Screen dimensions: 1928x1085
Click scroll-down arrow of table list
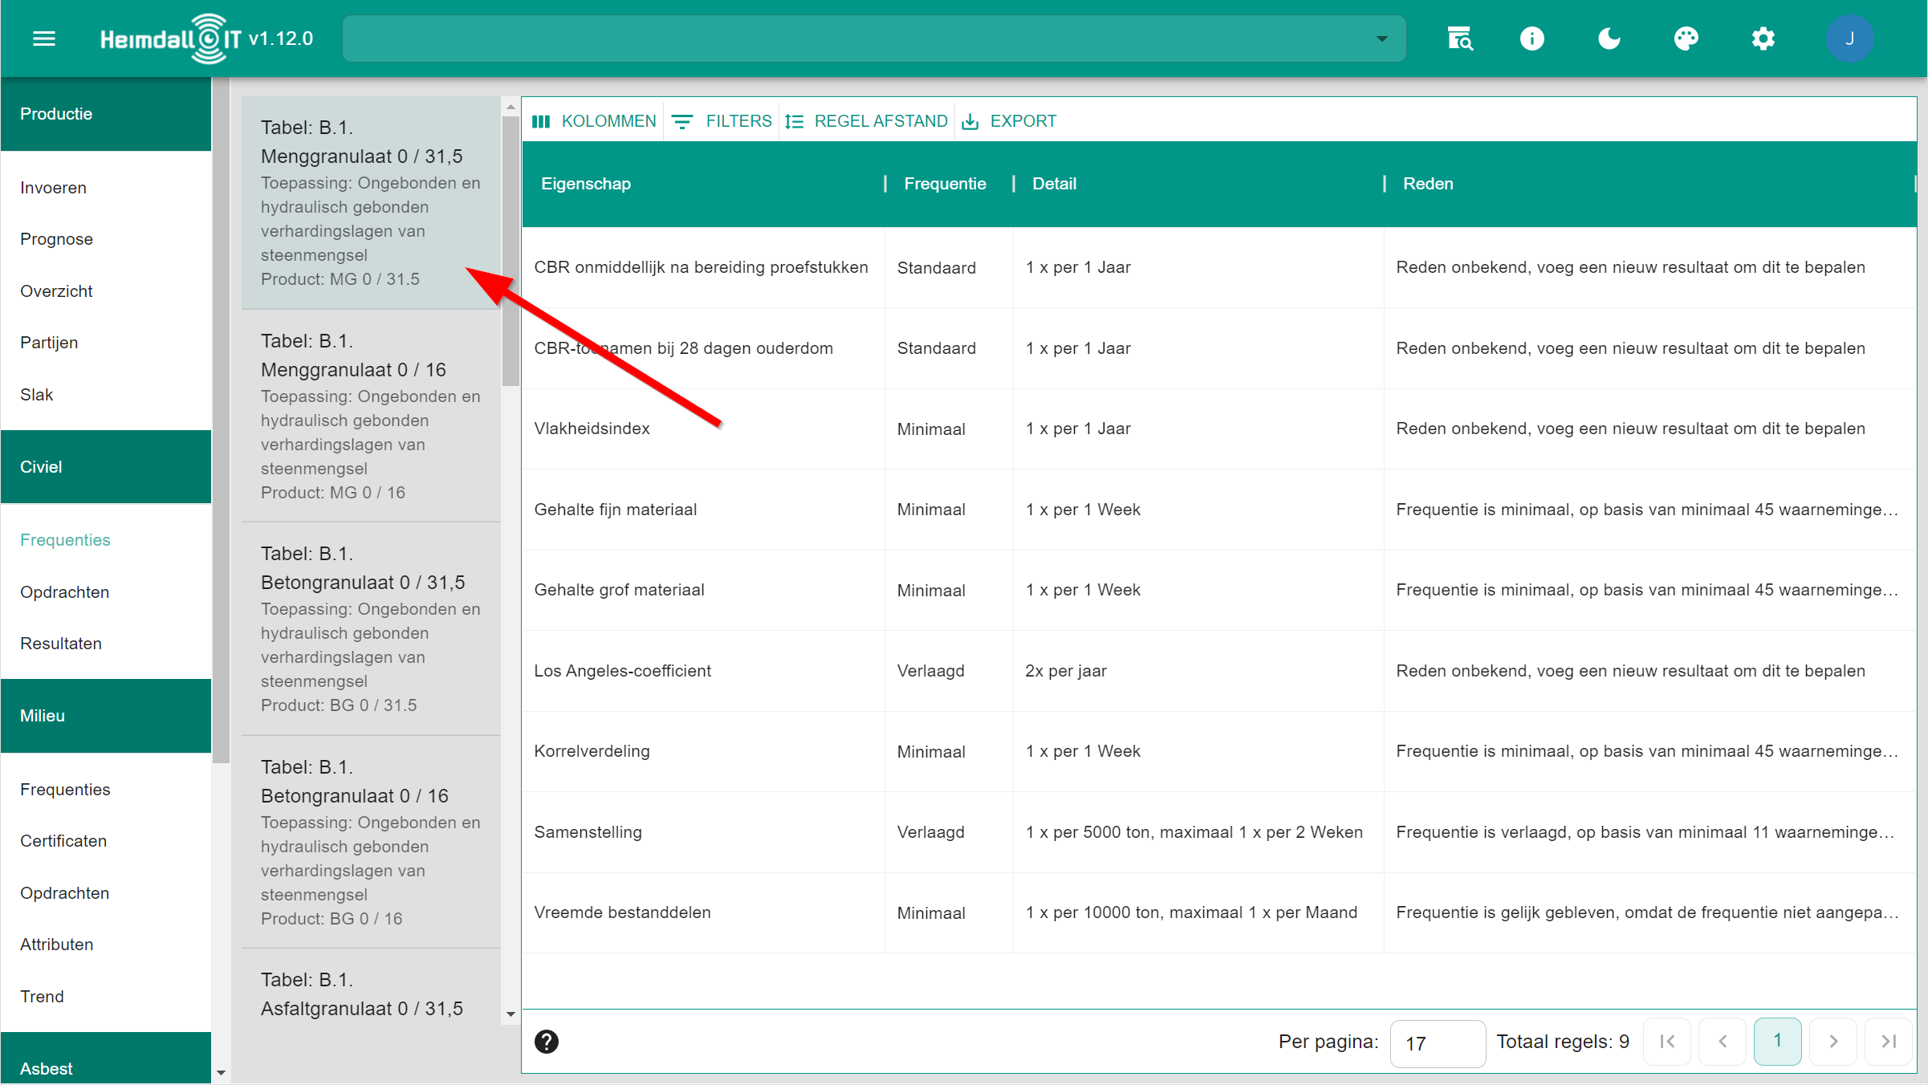[x=510, y=1014]
